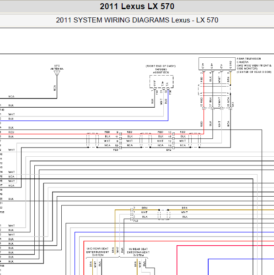Click the FL2 connector label
Viewport: 274px width, 275px height.
136,221
